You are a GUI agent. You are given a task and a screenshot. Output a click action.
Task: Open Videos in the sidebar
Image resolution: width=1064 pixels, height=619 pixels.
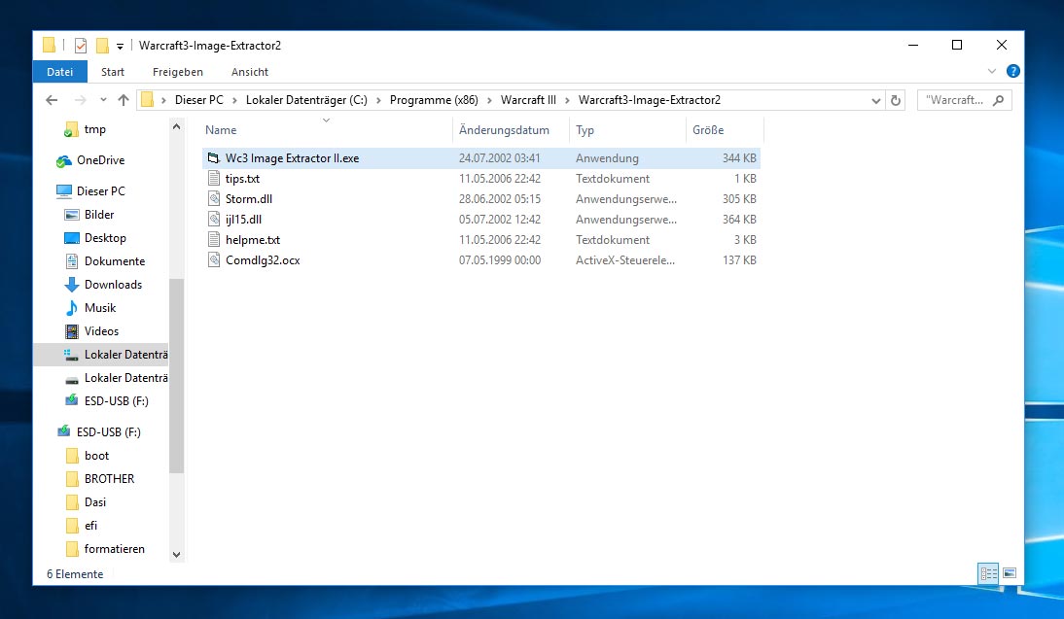pos(101,330)
